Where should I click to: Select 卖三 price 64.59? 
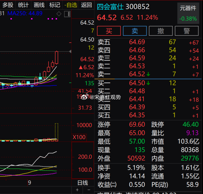pyautogui.click(x=137, y=58)
